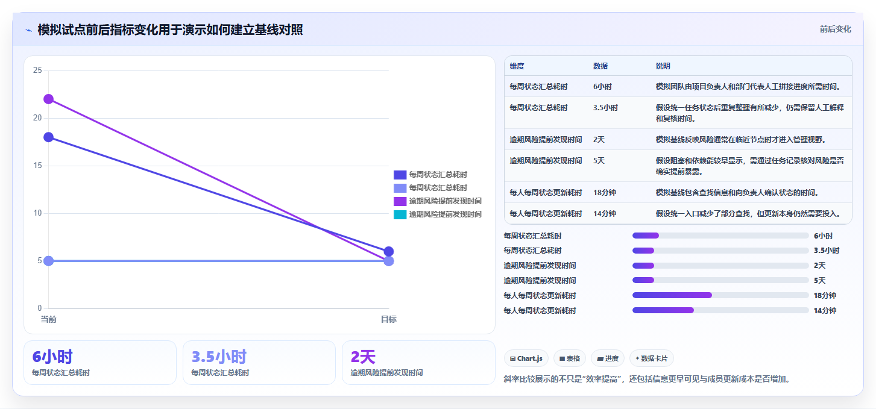This screenshot has width=876, height=409.
Task: Toggle the cyan legend swatch for 逾期风险提前发现时间
Action: [x=400, y=214]
